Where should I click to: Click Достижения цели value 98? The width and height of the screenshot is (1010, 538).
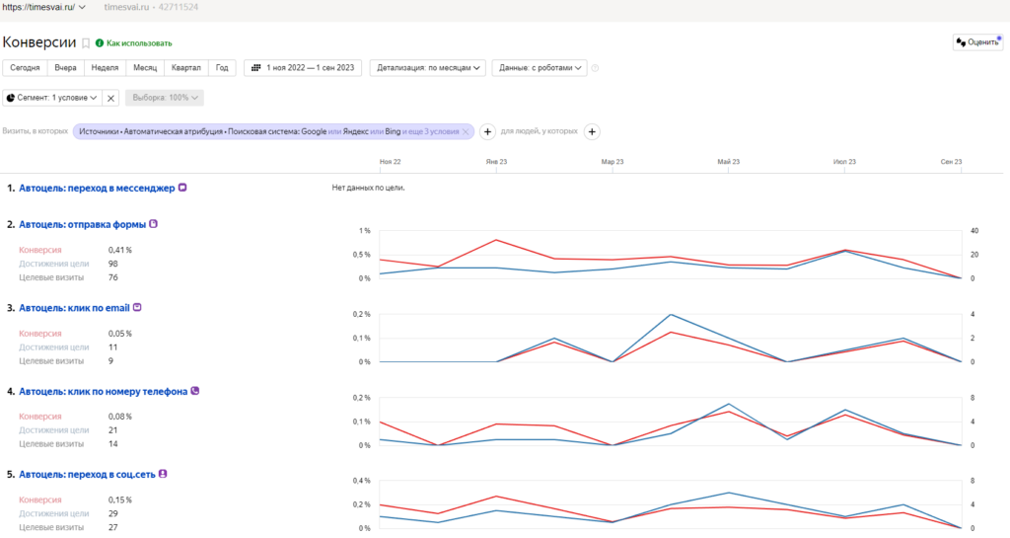point(112,264)
